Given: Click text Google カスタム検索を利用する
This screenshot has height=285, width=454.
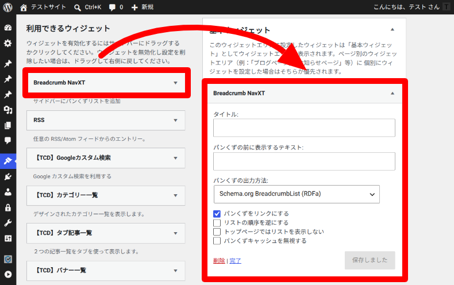Looking at the screenshot, I should [x=72, y=176].
